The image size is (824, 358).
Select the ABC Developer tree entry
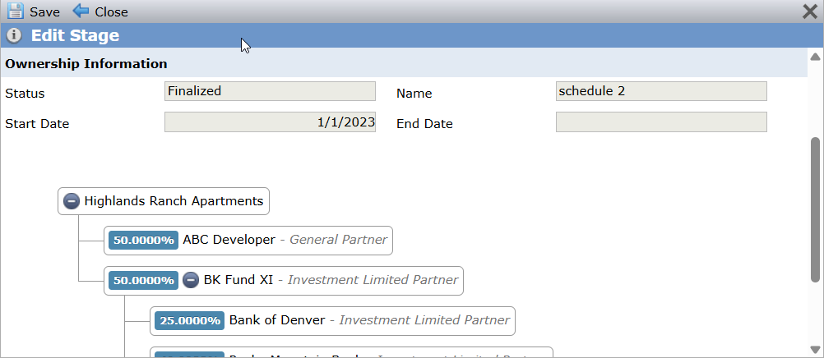click(x=248, y=241)
